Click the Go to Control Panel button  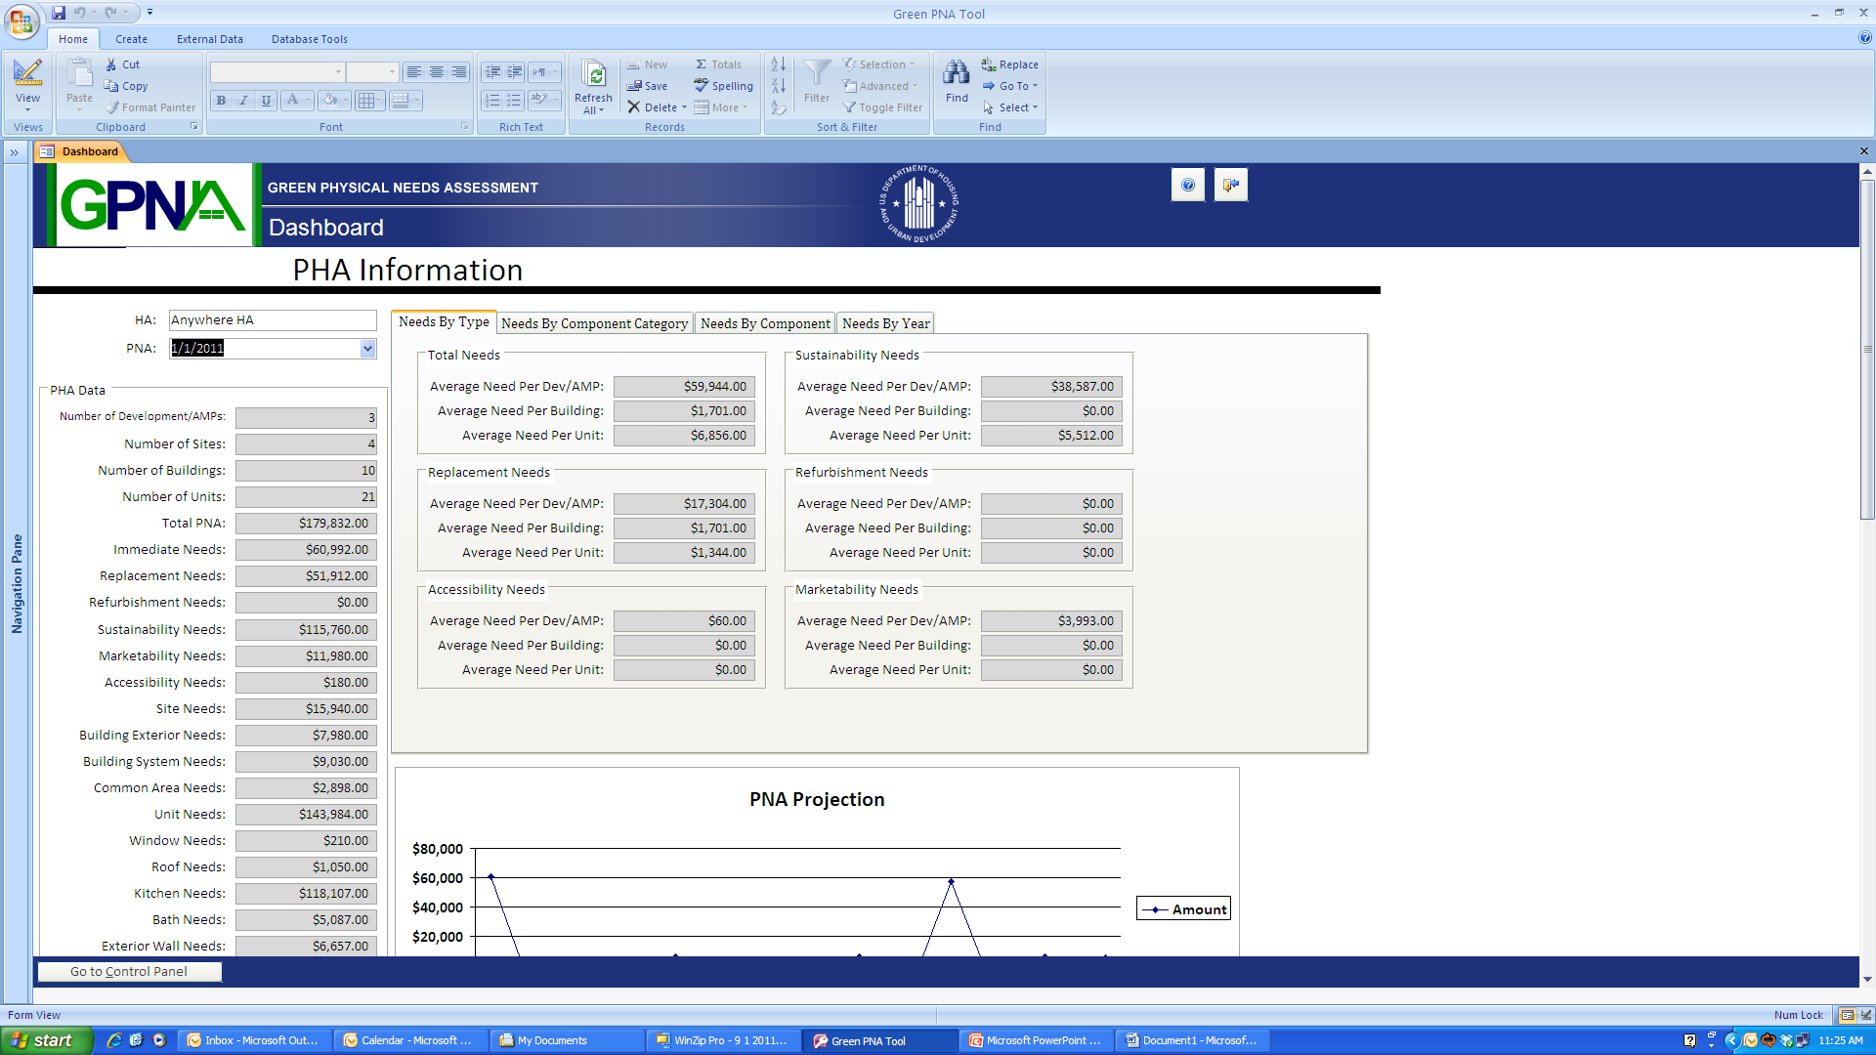coord(129,971)
